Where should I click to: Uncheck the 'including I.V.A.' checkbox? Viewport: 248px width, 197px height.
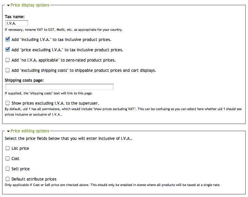(x=8, y=39)
